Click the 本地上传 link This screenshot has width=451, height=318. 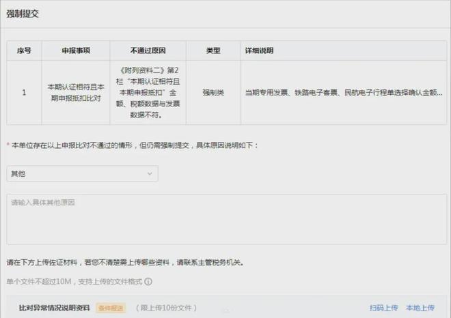420,308
